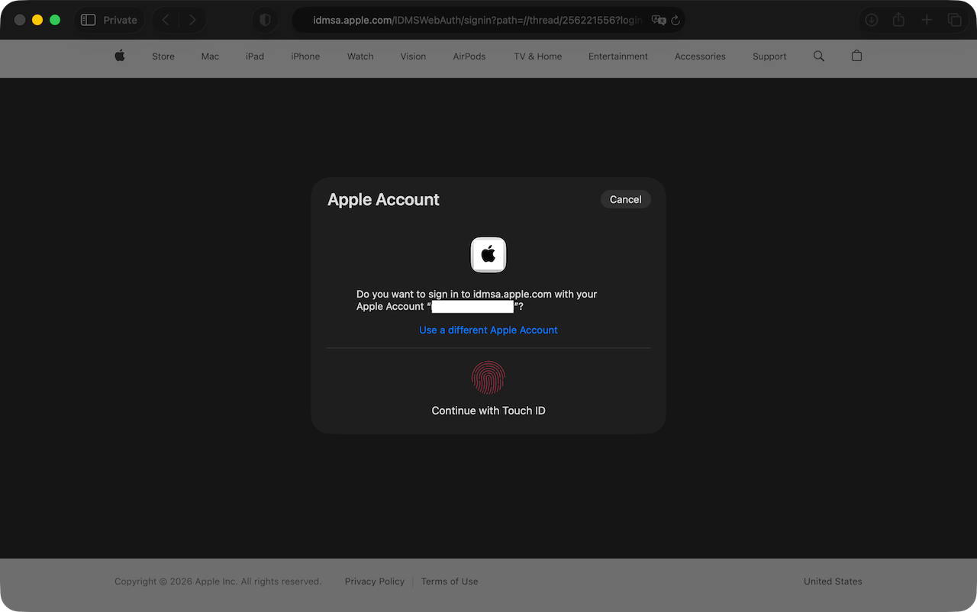Show the tab overview icon
Viewport: 977px width, 612px height.
955,19
